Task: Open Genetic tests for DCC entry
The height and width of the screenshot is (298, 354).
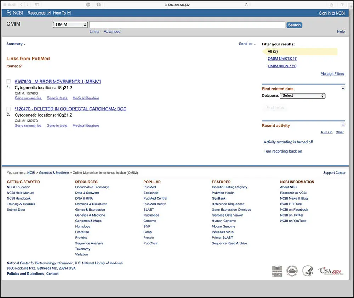Action: click(x=57, y=126)
